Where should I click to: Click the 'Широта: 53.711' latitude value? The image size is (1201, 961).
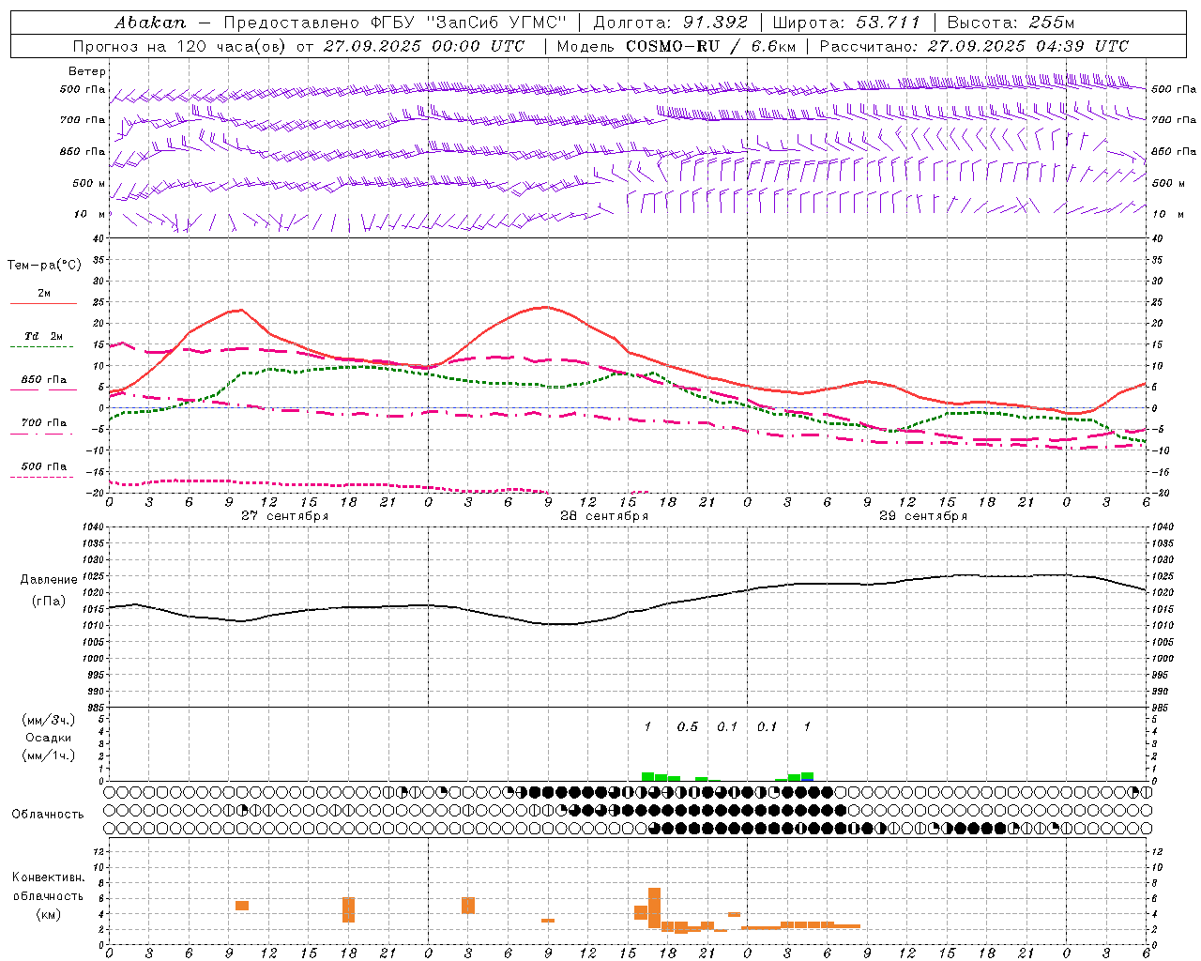coord(846,23)
